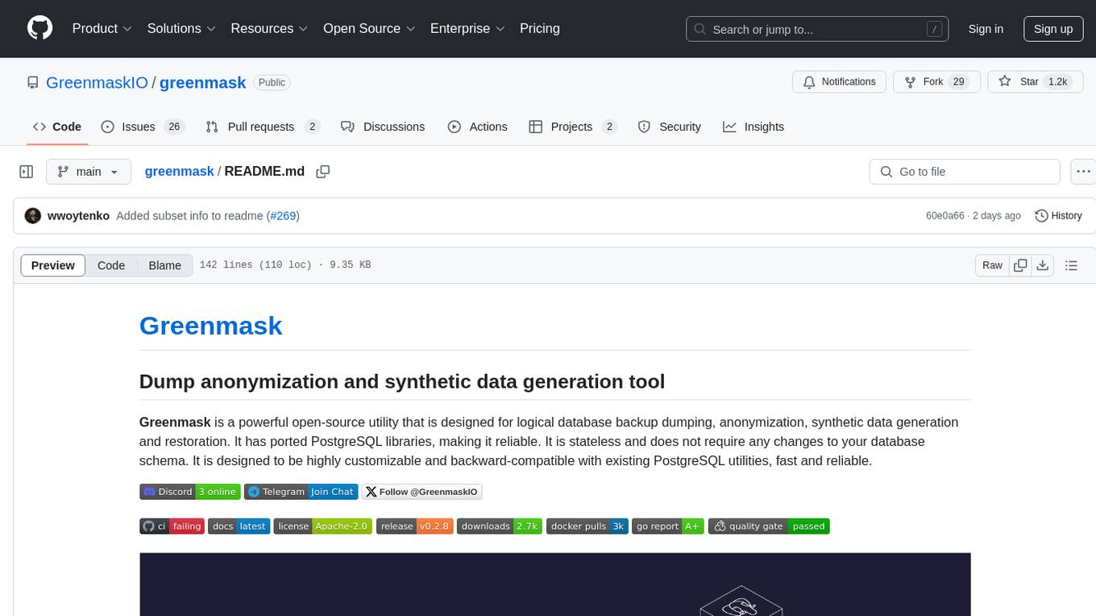Click the 'Dump anonymization and synthetic data generation tool' heading

tap(402, 381)
